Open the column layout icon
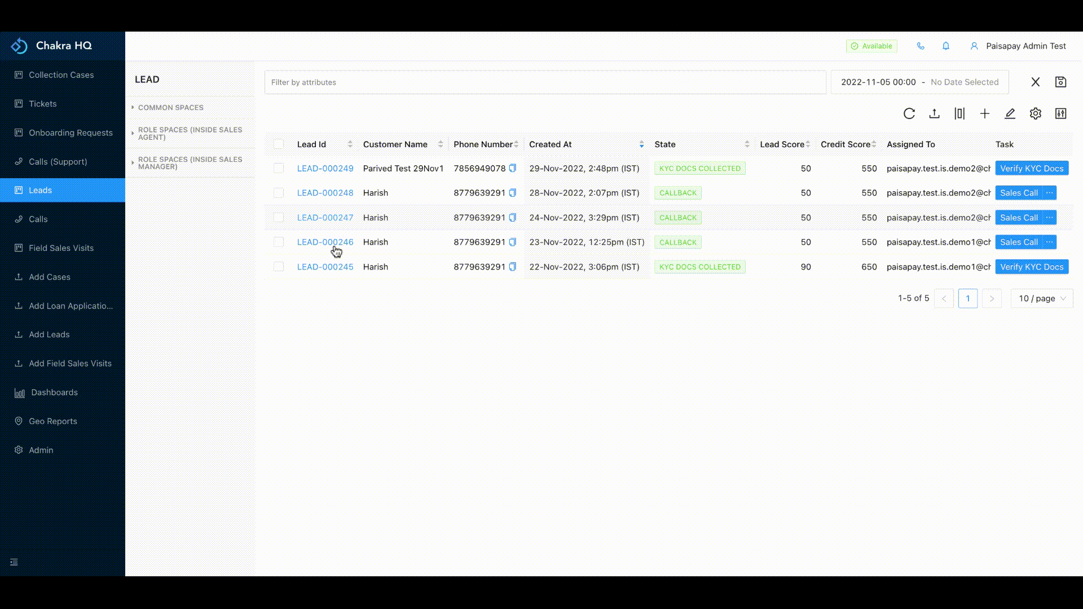This screenshot has height=609, width=1083. coord(959,114)
